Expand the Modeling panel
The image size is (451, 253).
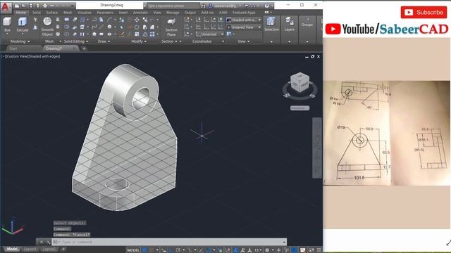pyautogui.click(x=20, y=41)
